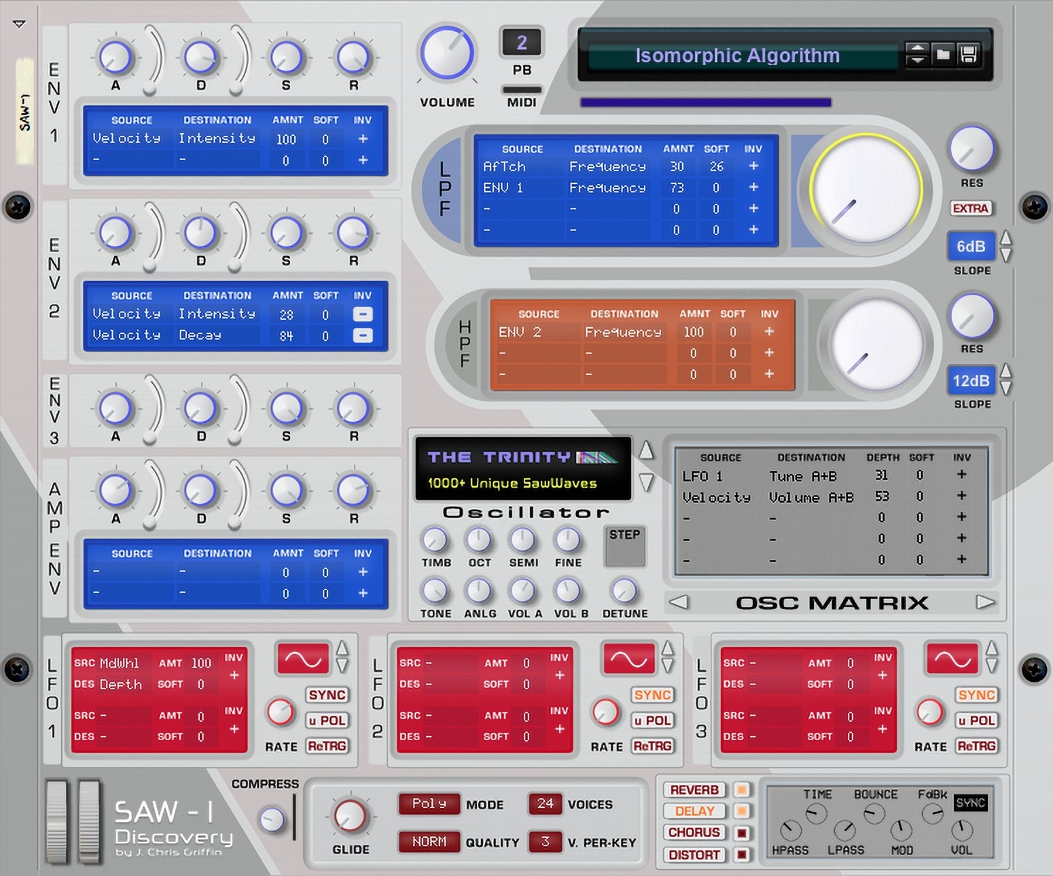Click the EXTRA icon beside the LPF resonance knob
The image size is (1053, 876).
tap(971, 208)
